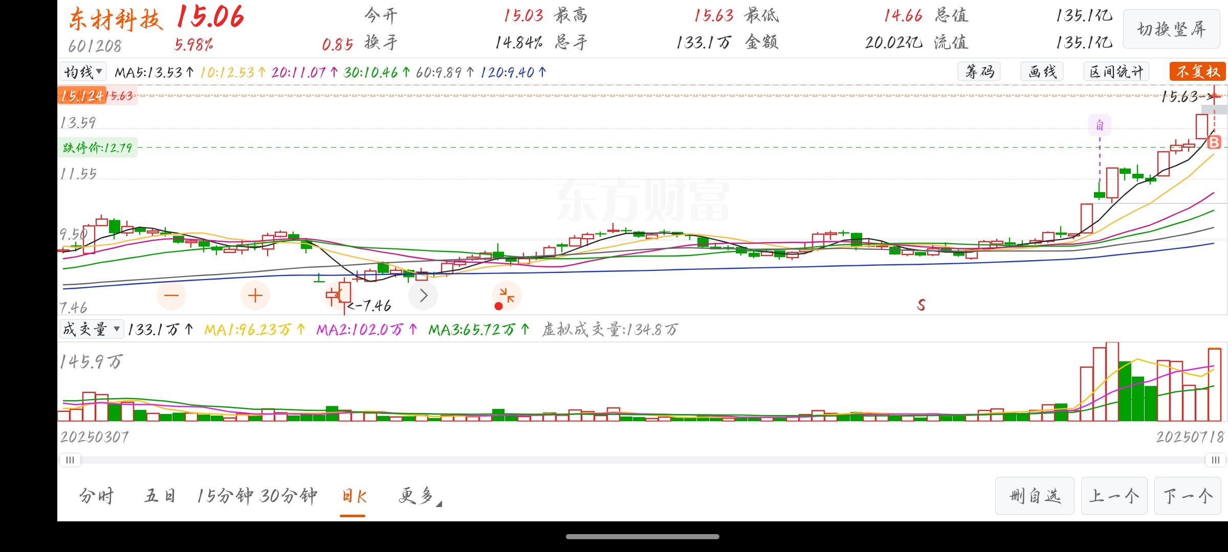Tap the end date 20250718

[1190, 437]
